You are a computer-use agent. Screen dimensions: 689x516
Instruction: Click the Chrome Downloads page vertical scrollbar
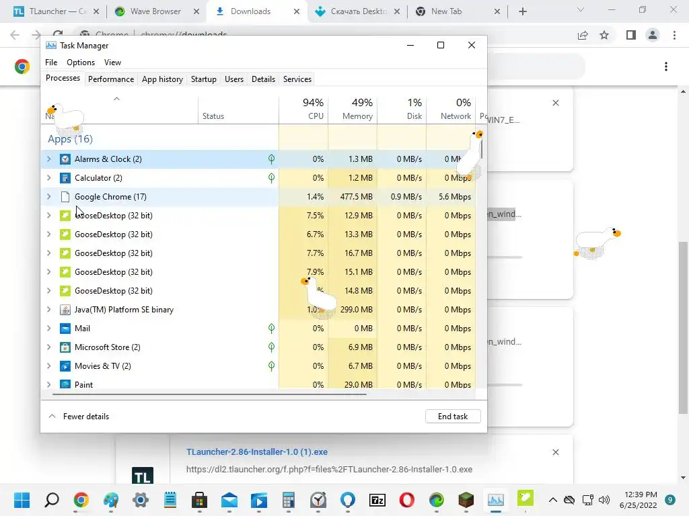(x=683, y=327)
